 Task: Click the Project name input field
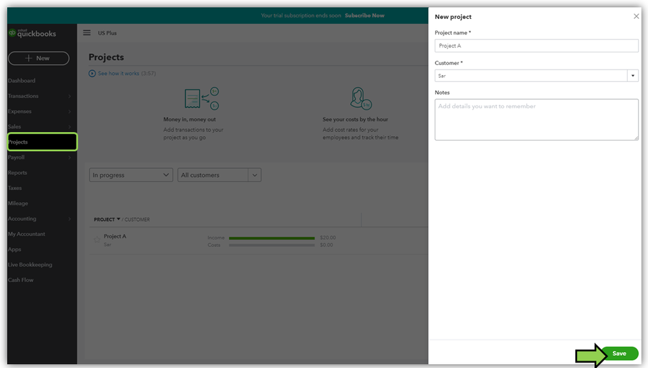(x=536, y=46)
